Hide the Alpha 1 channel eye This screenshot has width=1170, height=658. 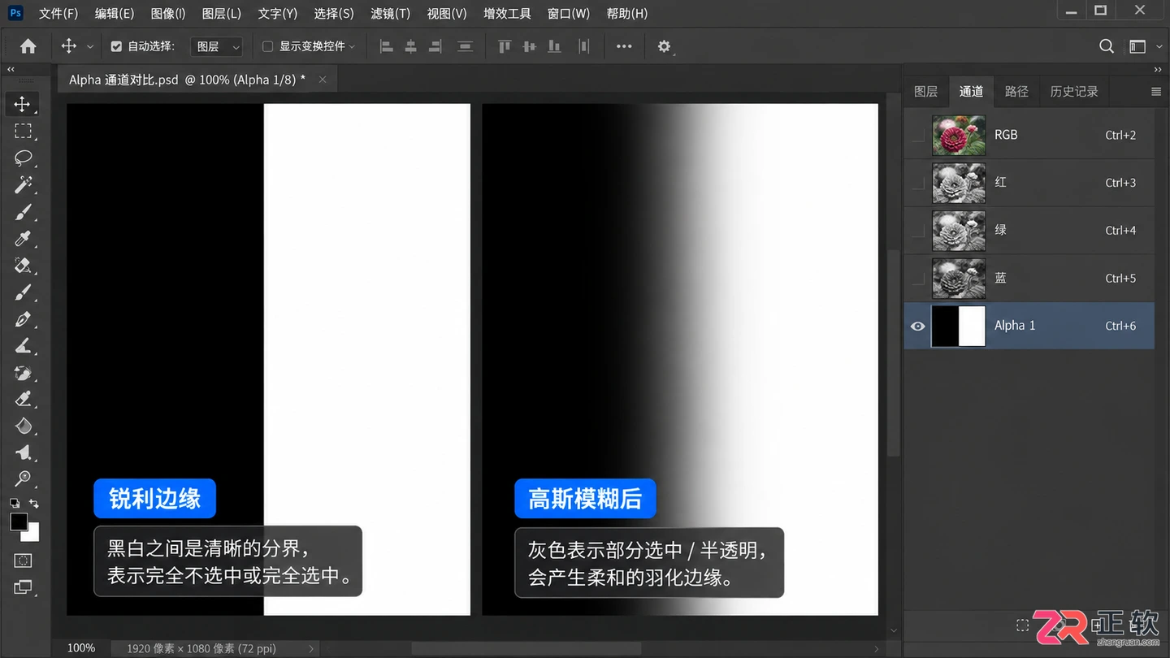tap(918, 326)
